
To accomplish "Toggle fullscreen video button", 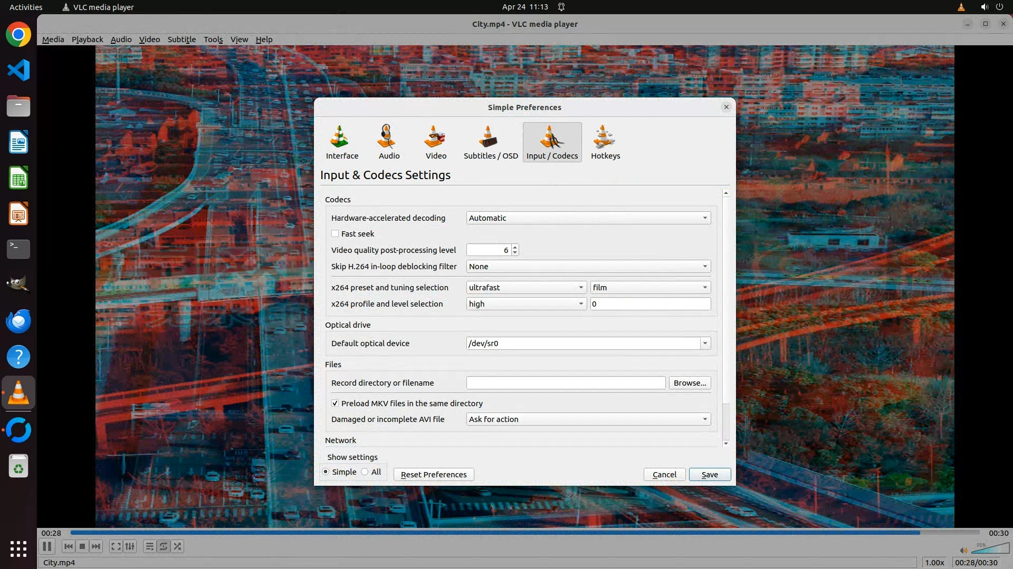I will click(x=116, y=546).
